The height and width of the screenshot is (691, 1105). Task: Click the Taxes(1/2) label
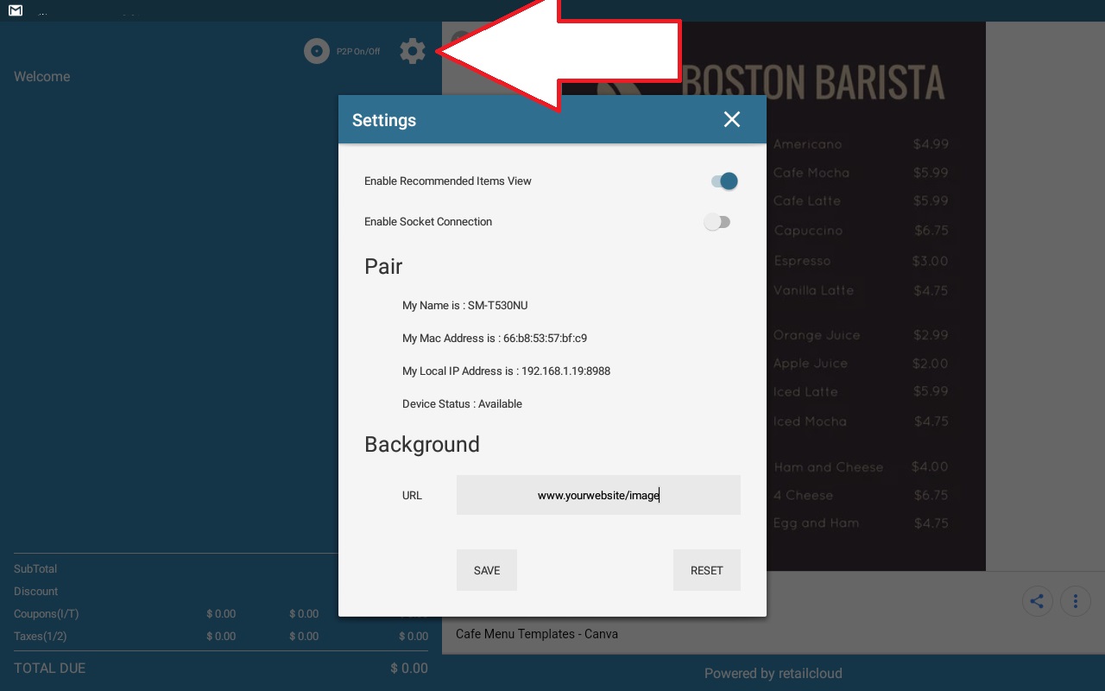tap(40, 636)
